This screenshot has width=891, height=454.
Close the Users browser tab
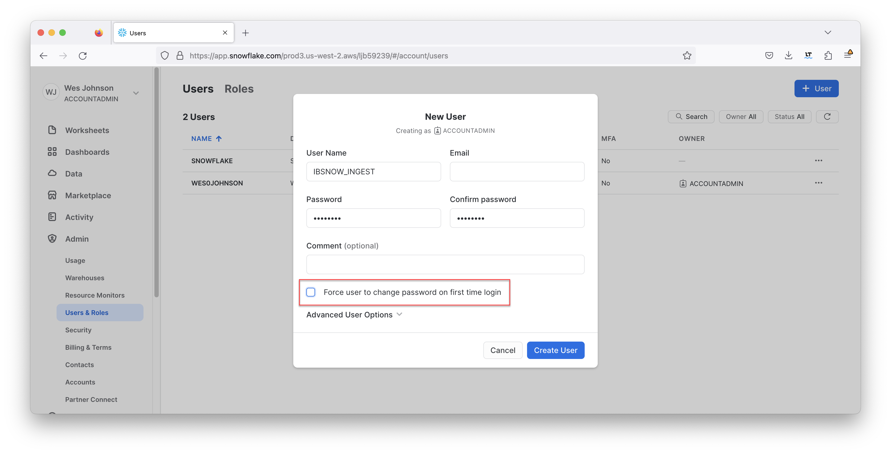coord(225,33)
